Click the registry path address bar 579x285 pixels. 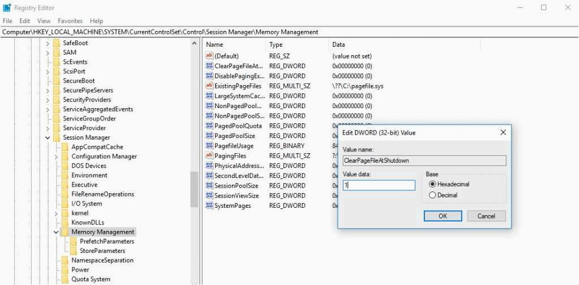(x=289, y=32)
